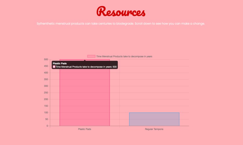Click the y-axis value 250
243x145 pixels.
coord(46,93)
